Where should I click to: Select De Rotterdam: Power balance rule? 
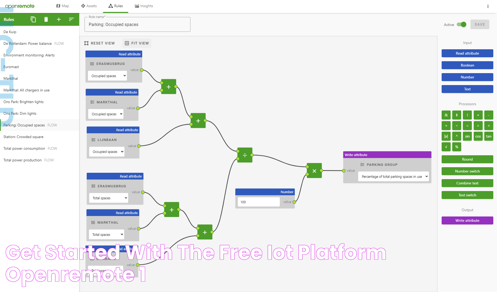[x=39, y=43]
